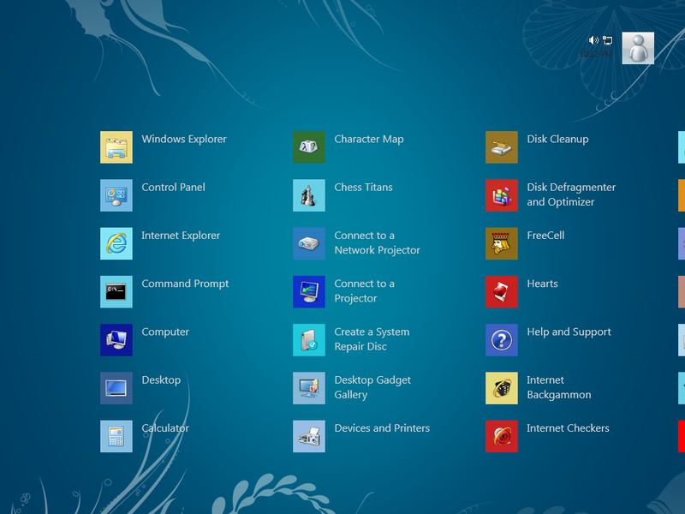Select the "Internet Checkers" label
This screenshot has width=685, height=514.
point(568,427)
